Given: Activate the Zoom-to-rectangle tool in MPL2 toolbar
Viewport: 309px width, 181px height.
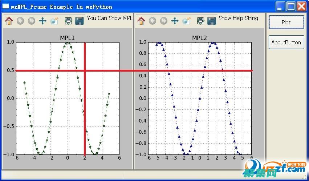Looking at the screenshot, I should [x=187, y=21].
